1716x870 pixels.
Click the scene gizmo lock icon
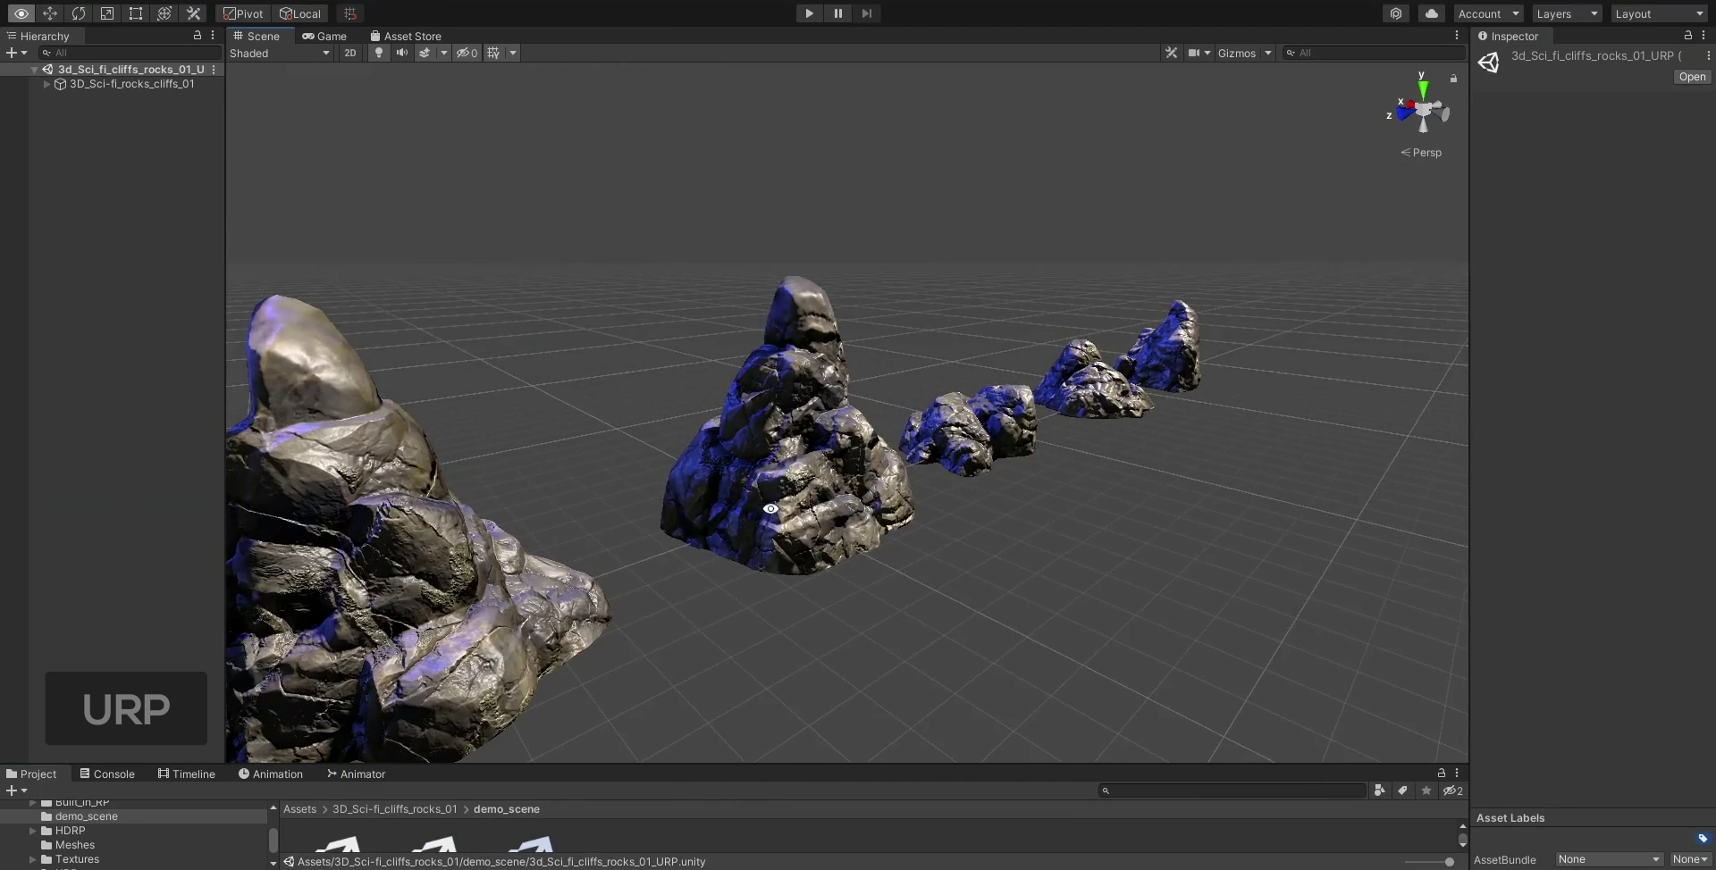point(1453,79)
